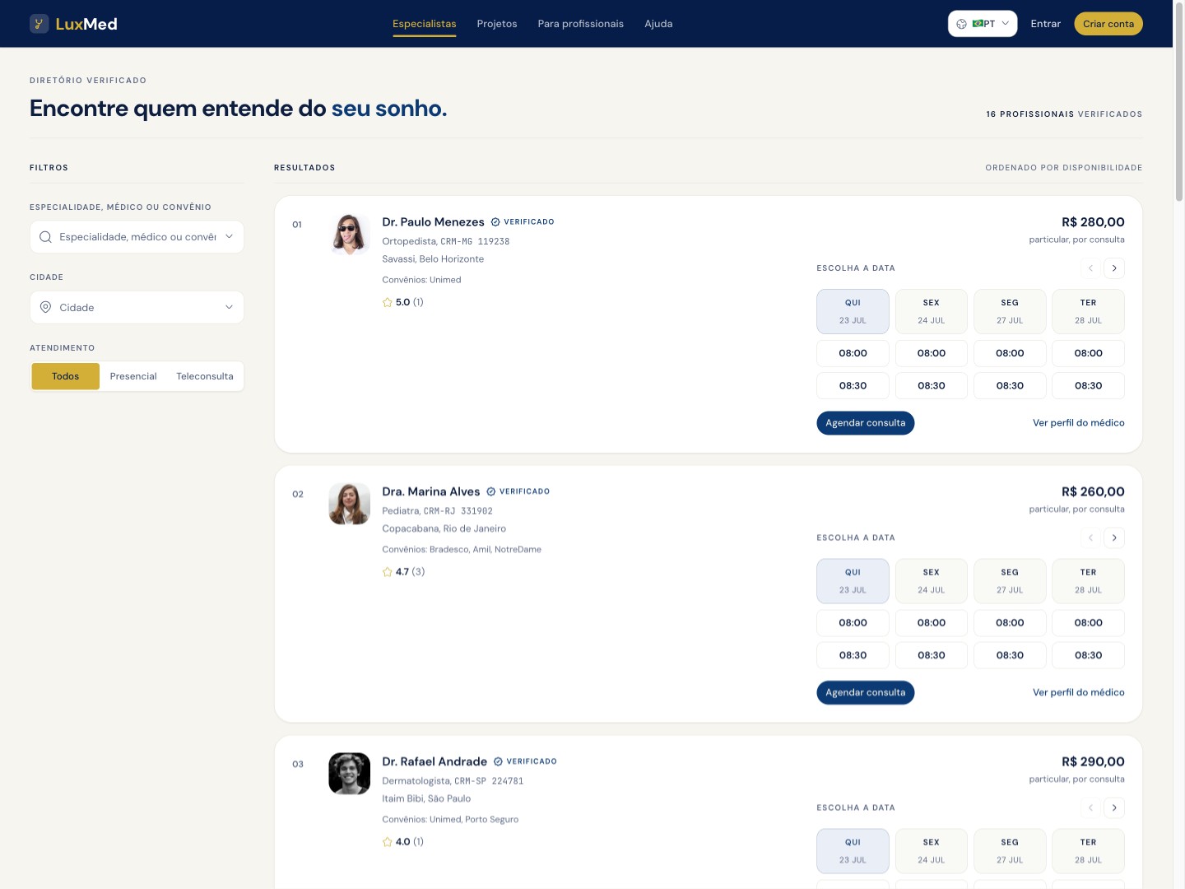1185x889 pixels.
Task: Click the star rating icon for Dr. Paulo Menezes
Action: pyautogui.click(x=388, y=302)
